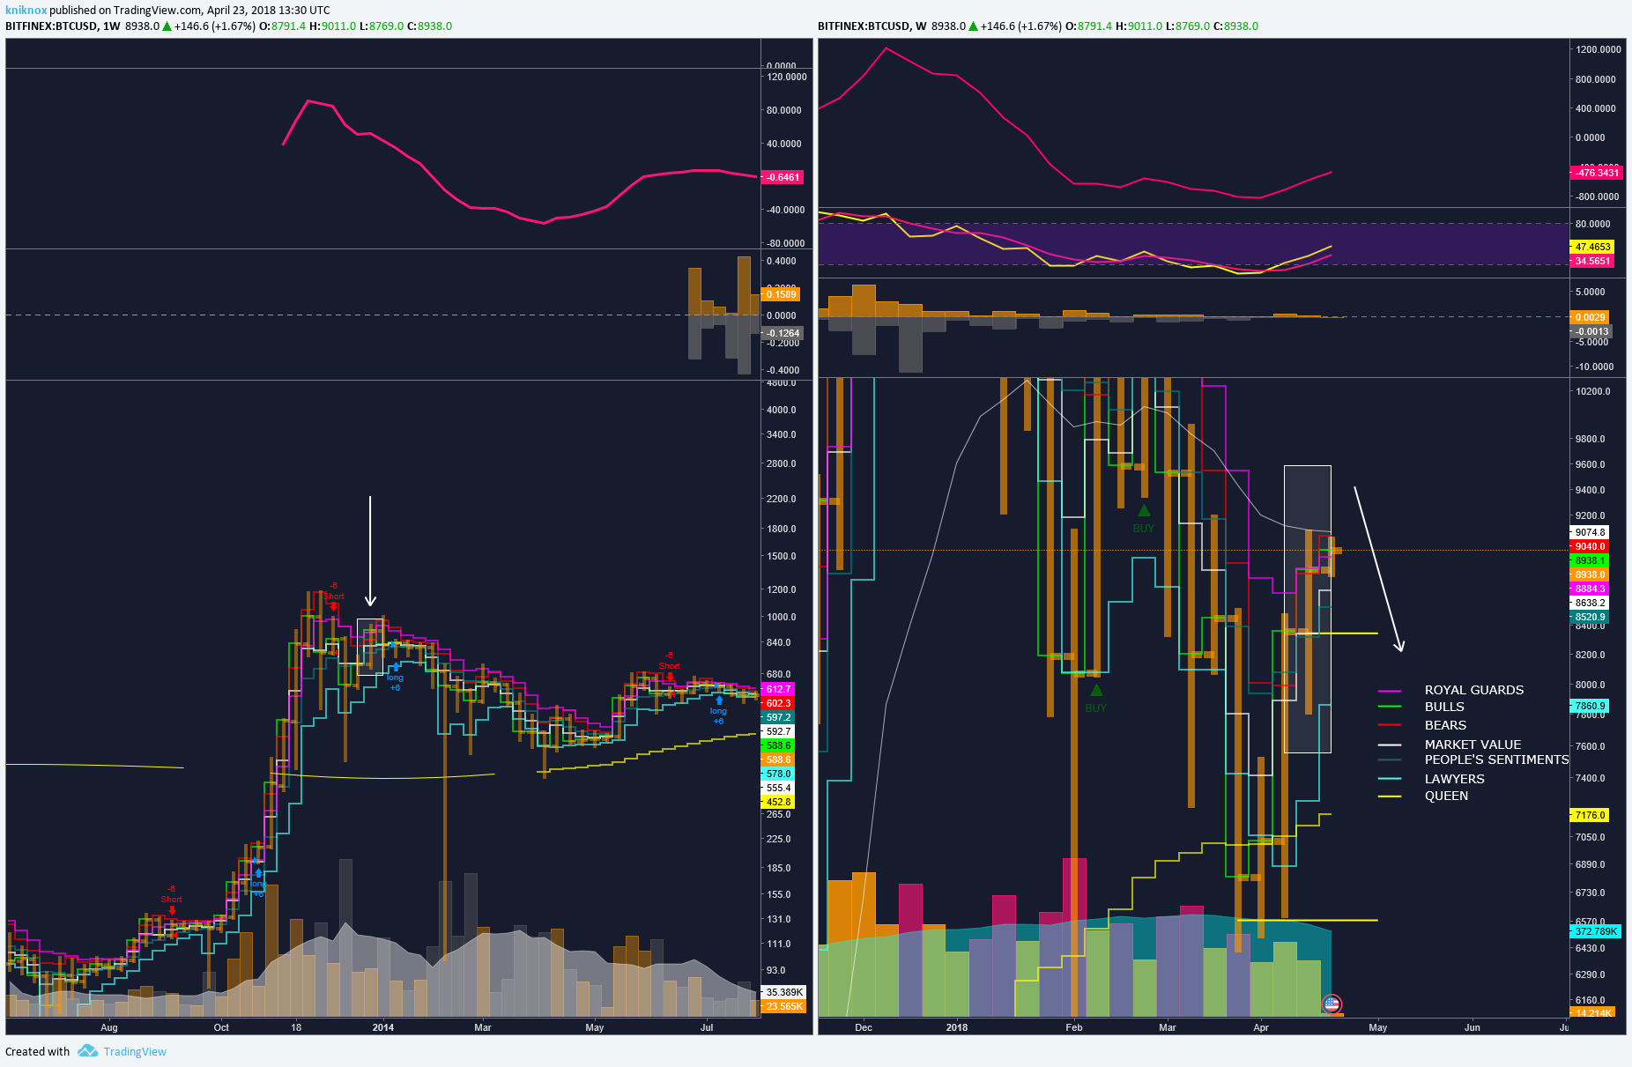Select the ROYAL GUARDS legend label
The height and width of the screenshot is (1067, 1632).
[1474, 690]
